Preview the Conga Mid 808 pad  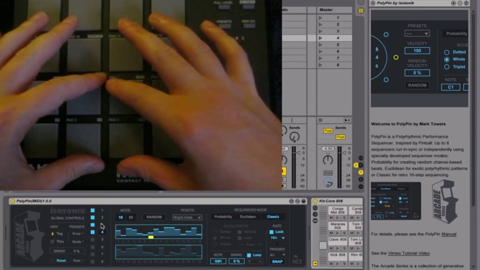tap(337, 217)
